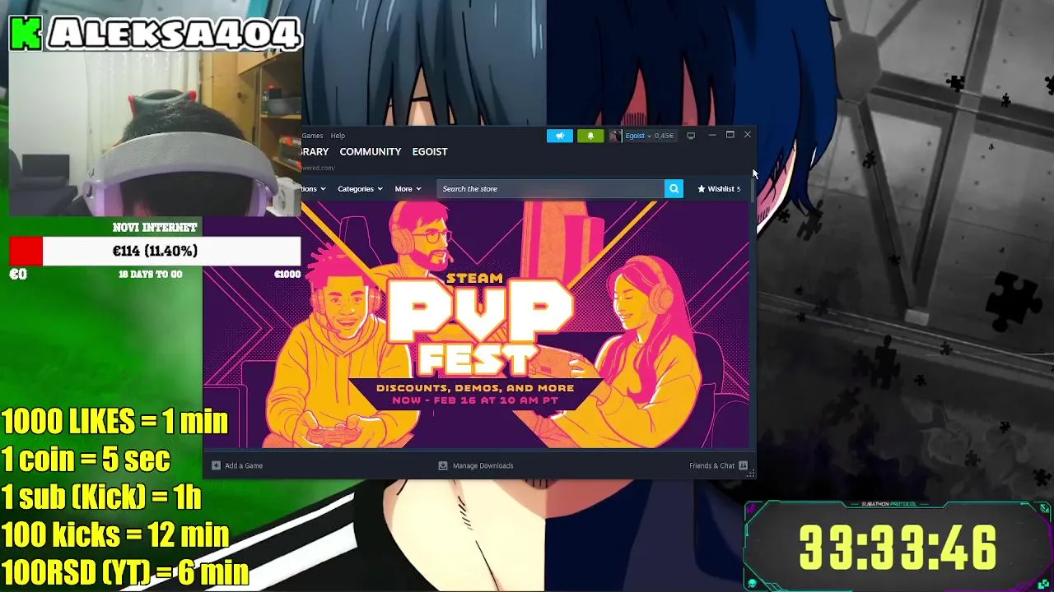This screenshot has width=1054, height=592.
Task: Expand the Categories store dropdown
Action: coord(360,189)
